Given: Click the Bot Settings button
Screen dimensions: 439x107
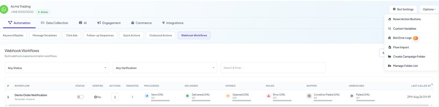Looking at the screenshot, I should click(x=403, y=9).
